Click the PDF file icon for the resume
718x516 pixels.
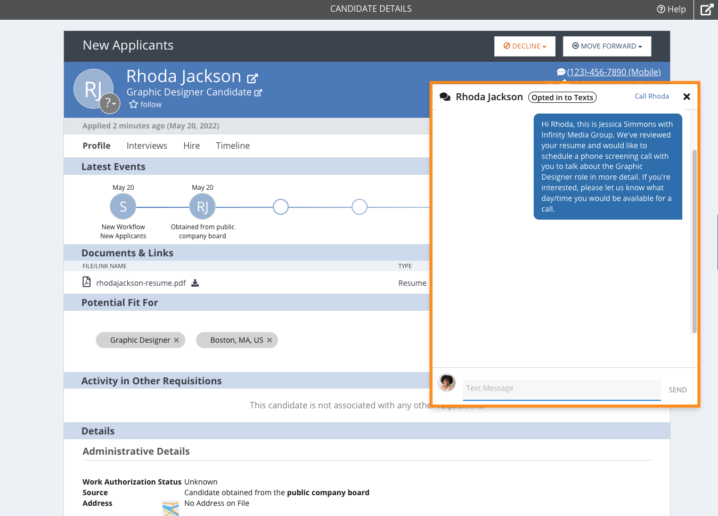click(87, 282)
